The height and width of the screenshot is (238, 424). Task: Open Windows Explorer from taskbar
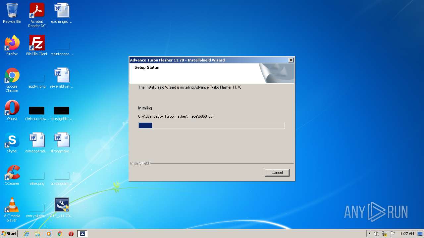37,234
